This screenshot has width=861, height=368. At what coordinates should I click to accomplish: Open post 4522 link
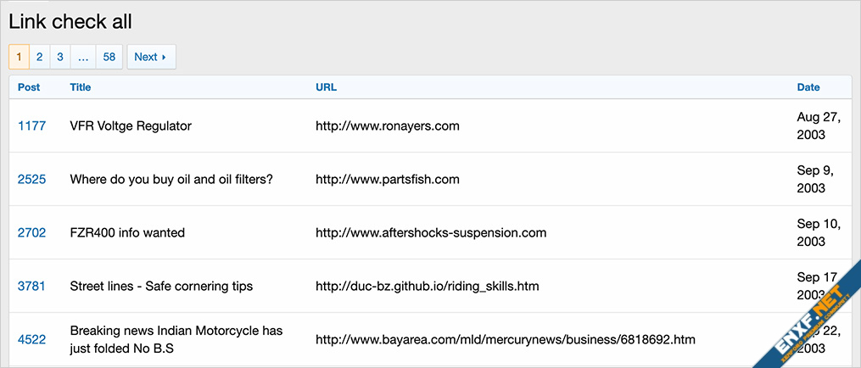[31, 339]
